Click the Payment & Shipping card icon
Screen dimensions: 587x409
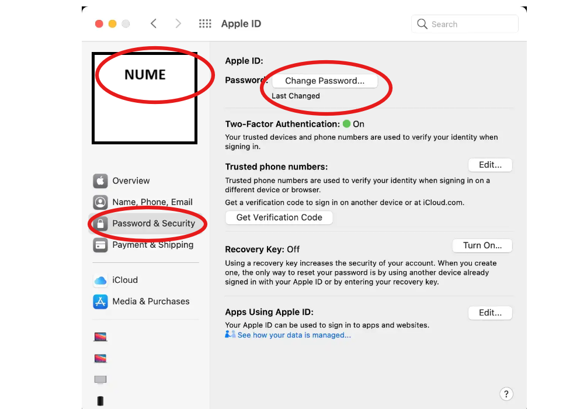(100, 245)
